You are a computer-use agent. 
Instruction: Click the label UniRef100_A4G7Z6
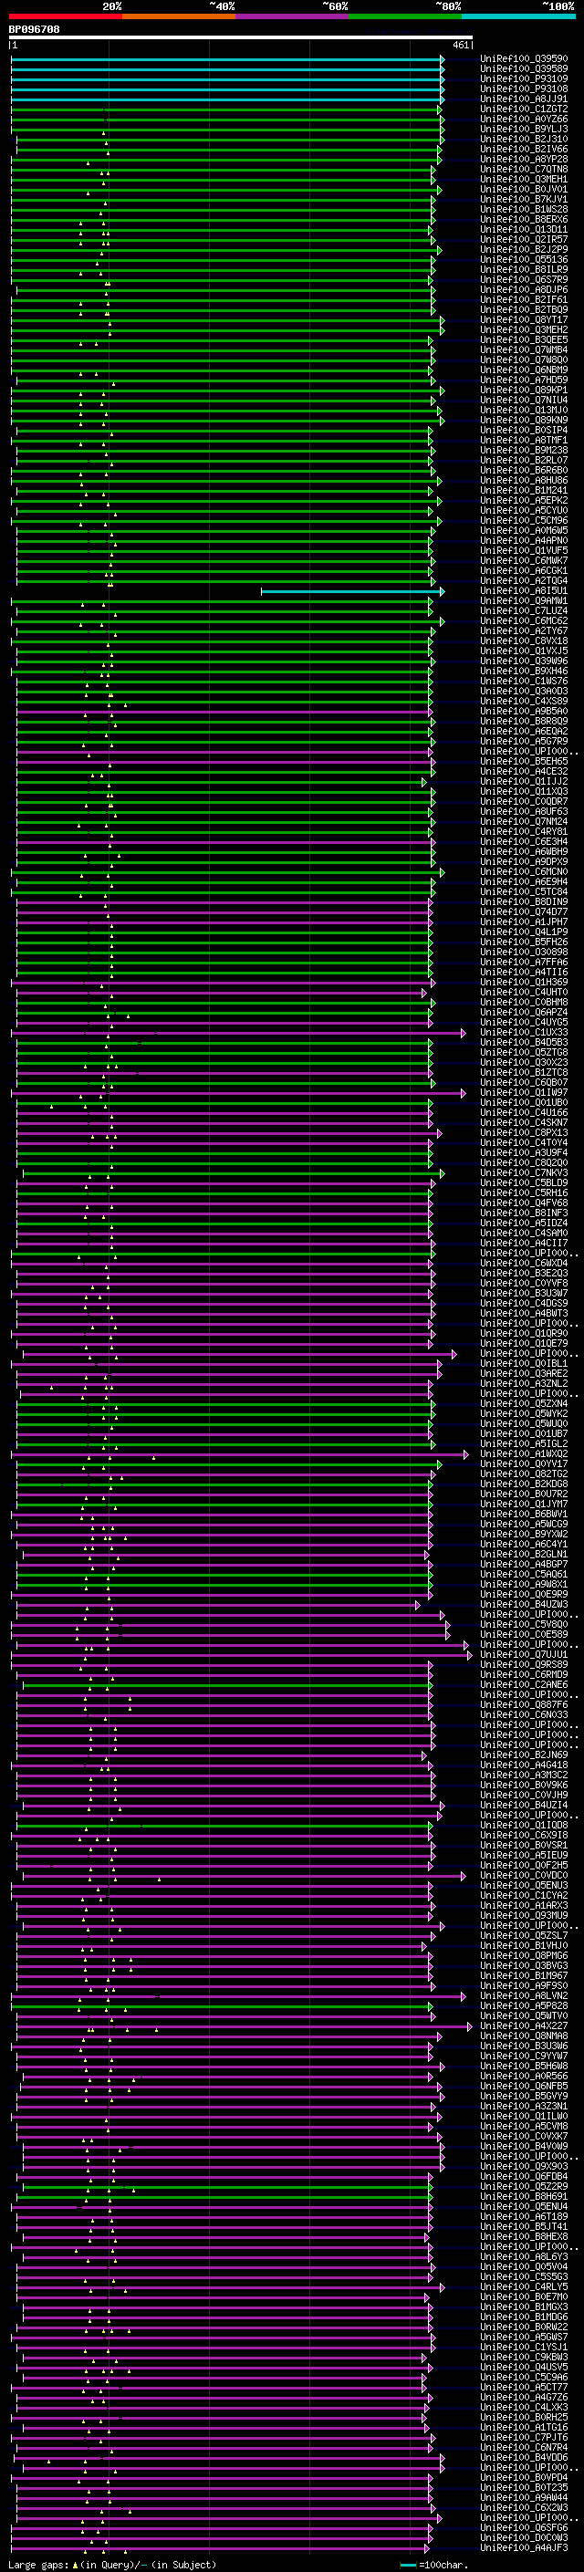tap(524, 2396)
